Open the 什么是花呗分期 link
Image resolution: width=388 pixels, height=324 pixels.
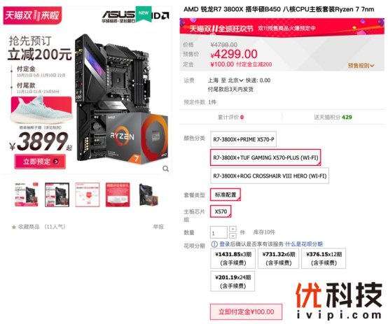pos(304,244)
